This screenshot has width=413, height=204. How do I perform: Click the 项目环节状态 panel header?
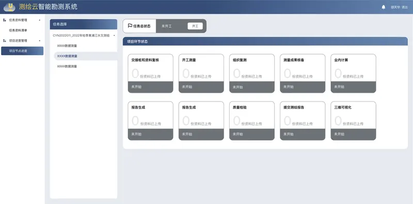click(x=265, y=41)
